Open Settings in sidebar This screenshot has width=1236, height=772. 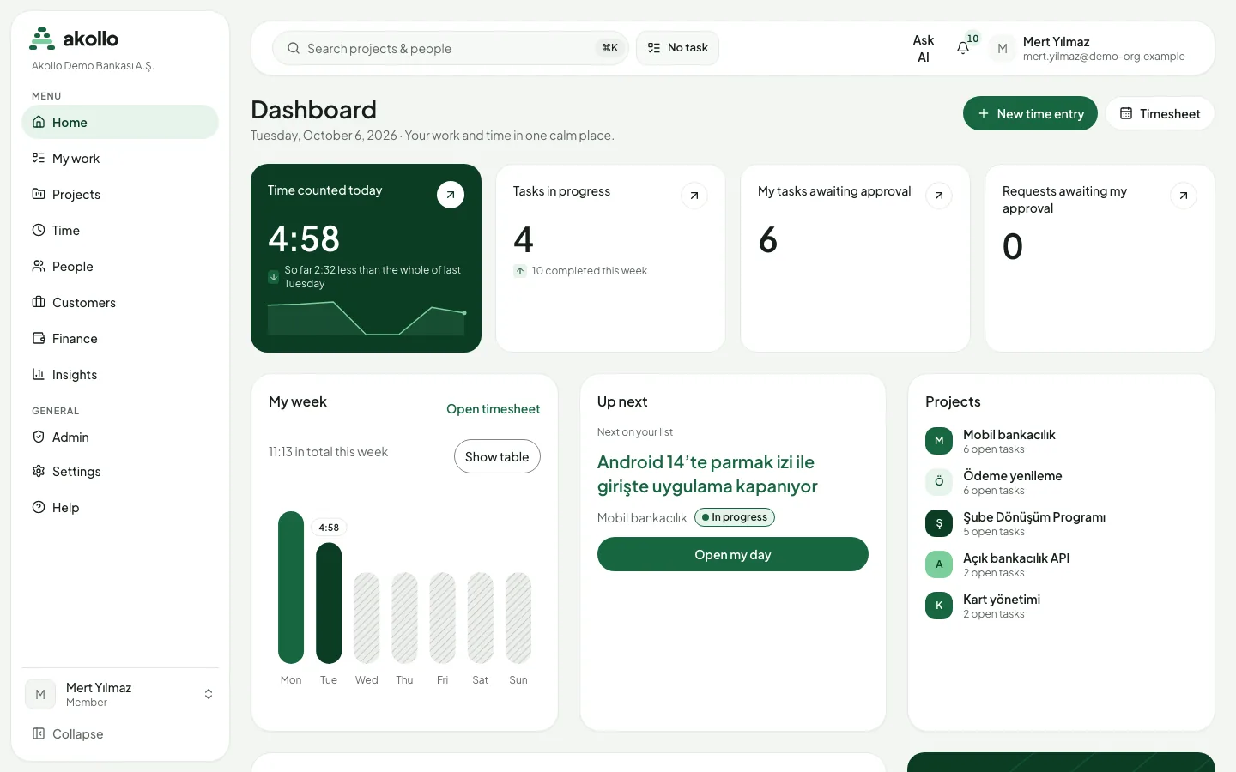(x=120, y=471)
